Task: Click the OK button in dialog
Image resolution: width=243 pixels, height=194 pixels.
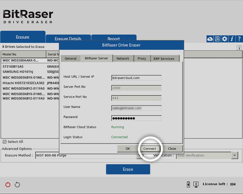Action: (x=128, y=148)
